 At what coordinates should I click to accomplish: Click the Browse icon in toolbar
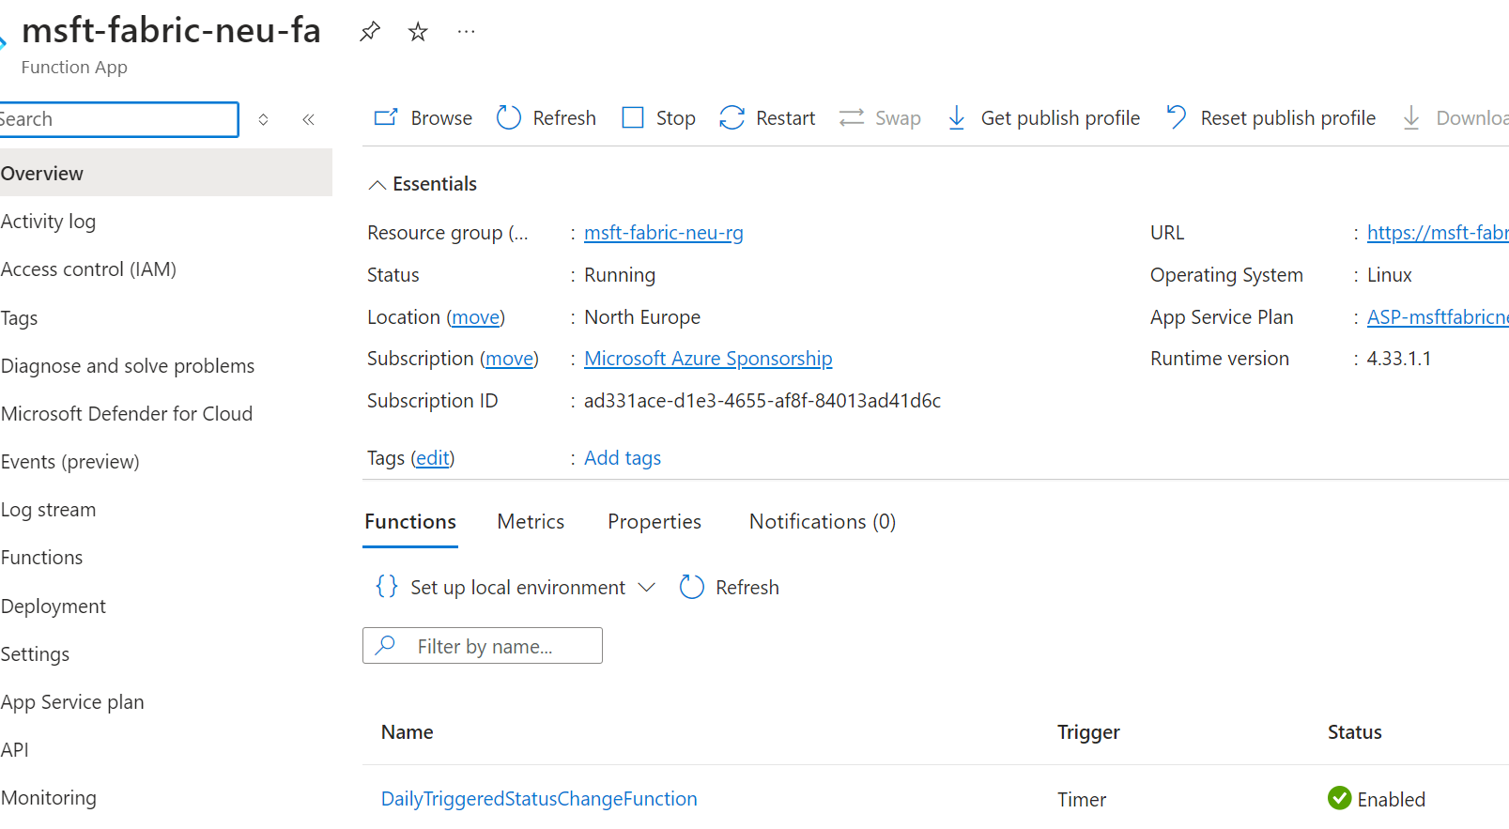point(386,117)
